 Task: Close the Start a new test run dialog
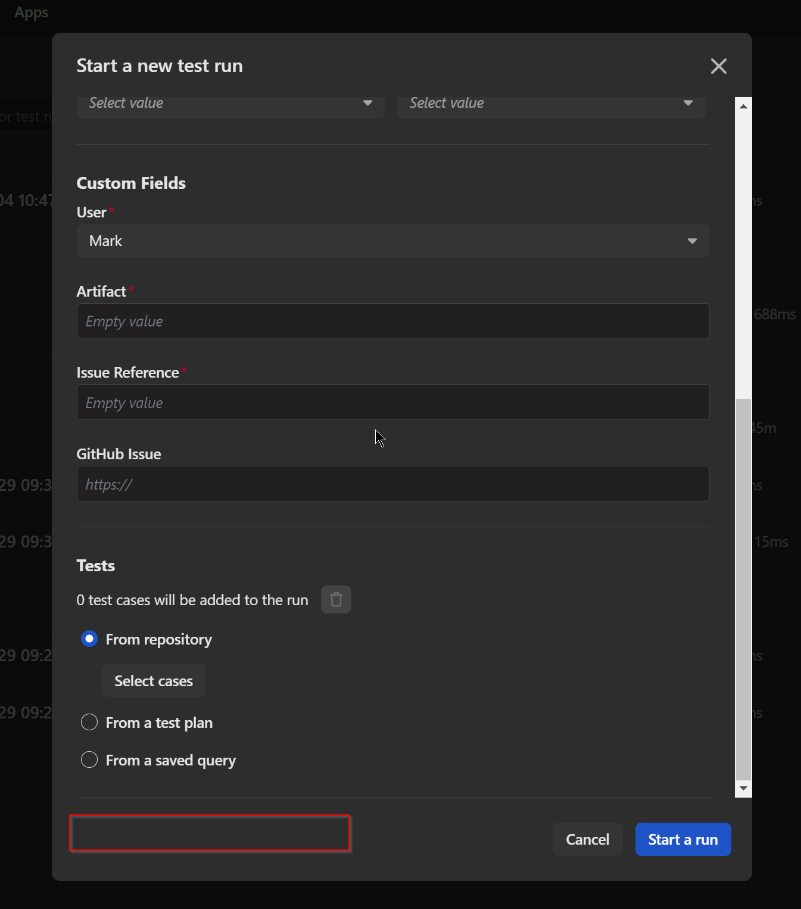coord(718,66)
